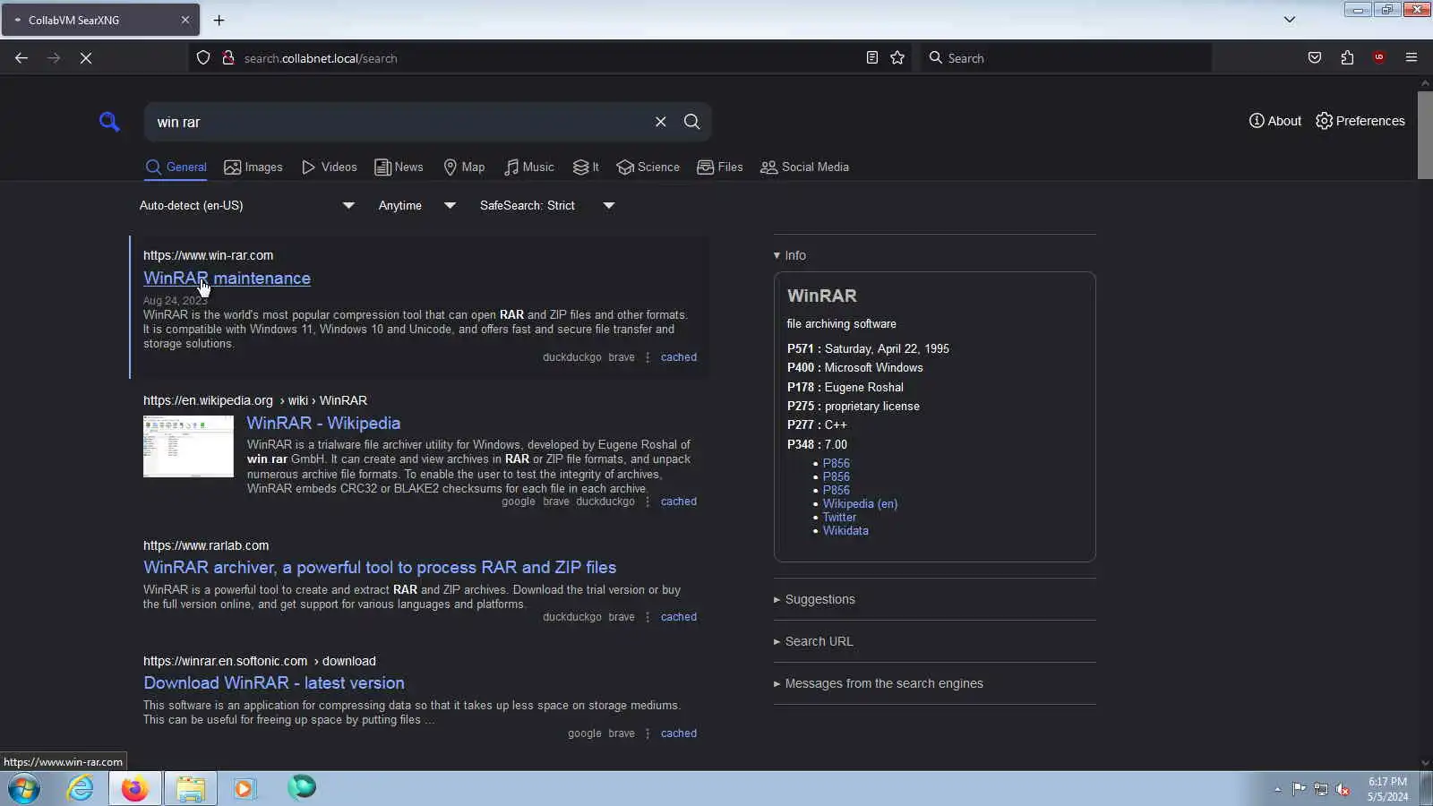Screen dimensions: 1433x806
Task: Toggle reader view in address bar
Action: click(871, 58)
